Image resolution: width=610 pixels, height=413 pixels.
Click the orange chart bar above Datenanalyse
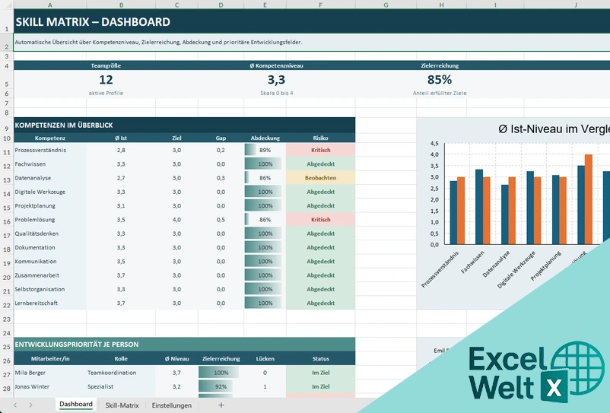[x=512, y=211]
